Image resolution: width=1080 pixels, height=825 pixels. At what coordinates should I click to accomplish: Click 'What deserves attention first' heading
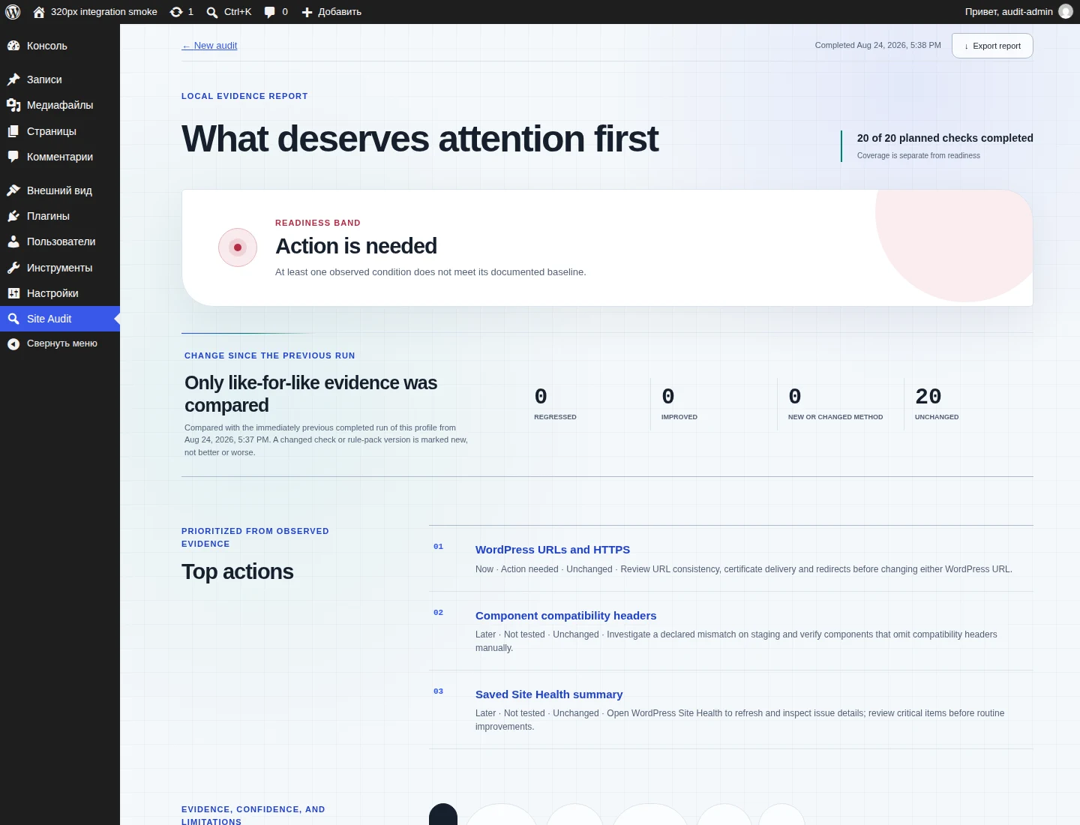click(420, 139)
